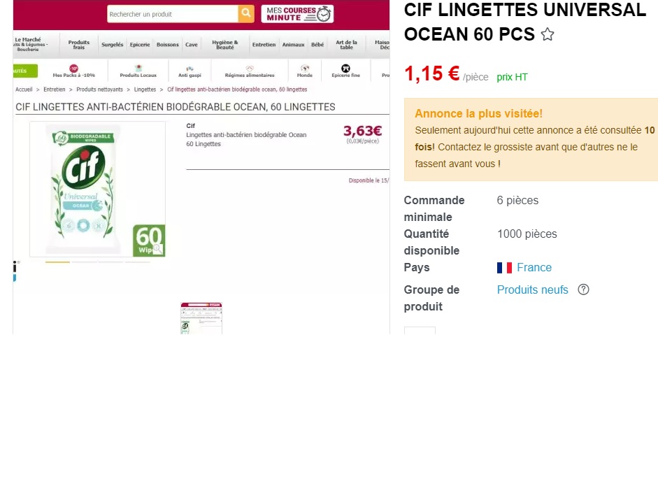Click the France flag icon
This screenshot has width=658, height=486.
pyautogui.click(x=504, y=268)
